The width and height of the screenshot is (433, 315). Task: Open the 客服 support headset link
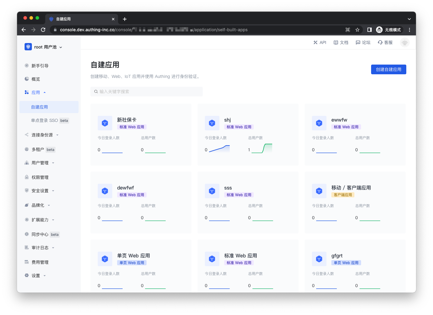[x=385, y=42]
